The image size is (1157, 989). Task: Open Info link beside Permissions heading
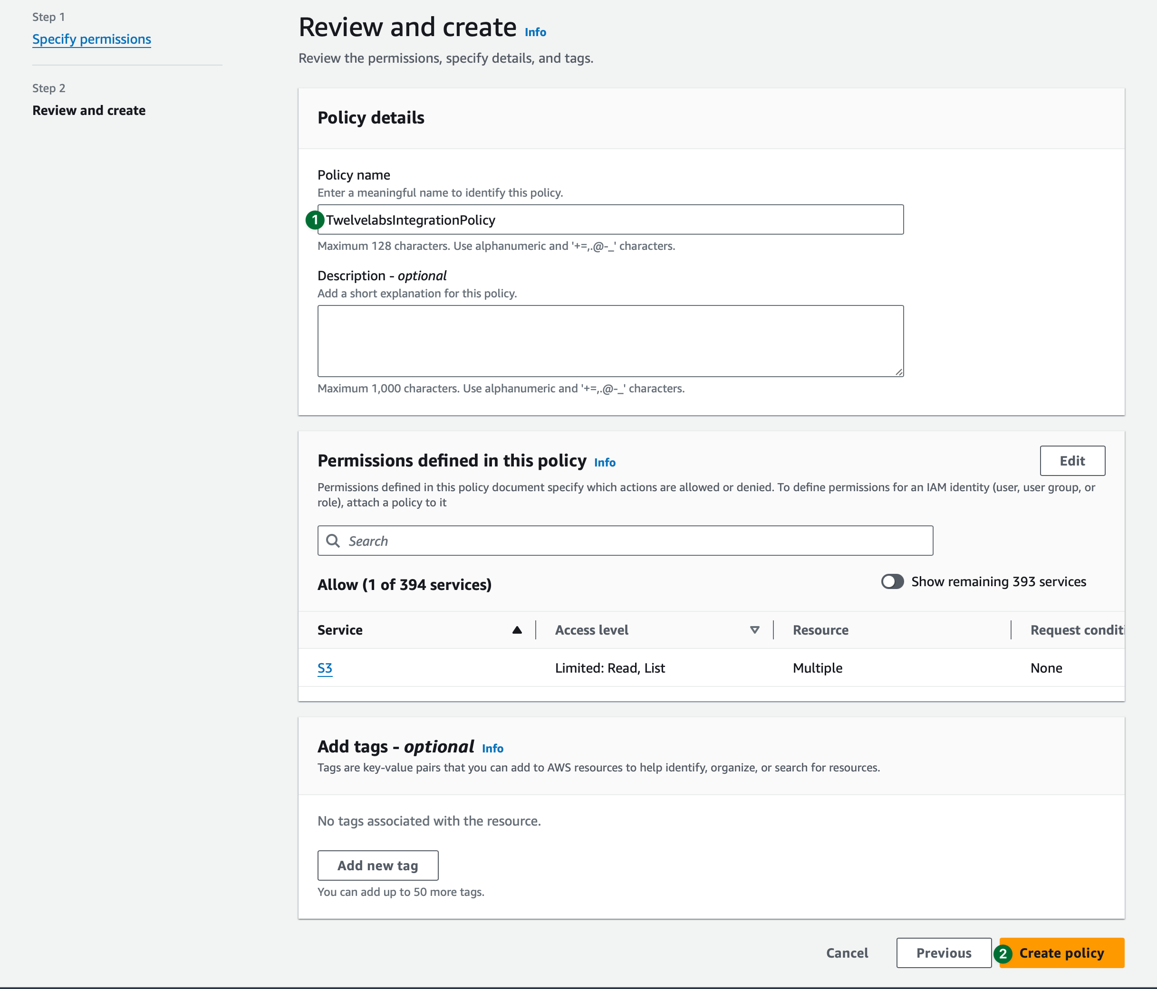[604, 463]
